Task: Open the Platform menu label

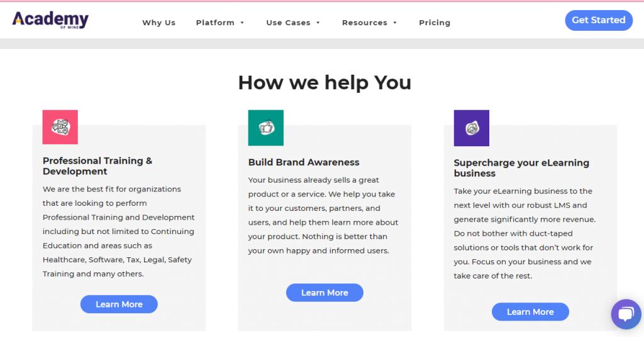Action: (x=215, y=23)
